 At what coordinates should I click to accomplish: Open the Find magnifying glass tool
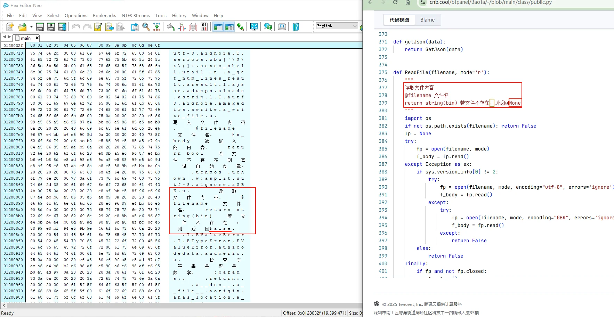tap(146, 27)
